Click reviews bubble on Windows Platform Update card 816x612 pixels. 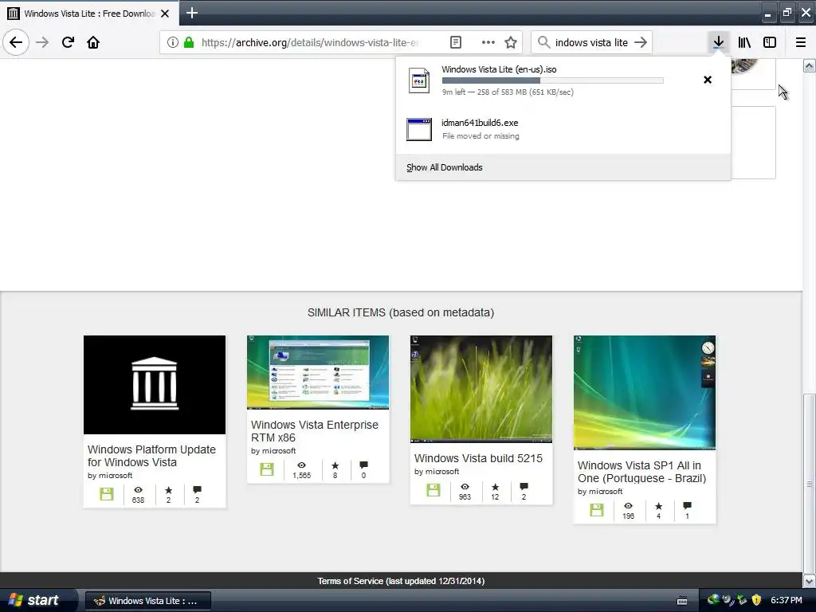tap(198, 490)
